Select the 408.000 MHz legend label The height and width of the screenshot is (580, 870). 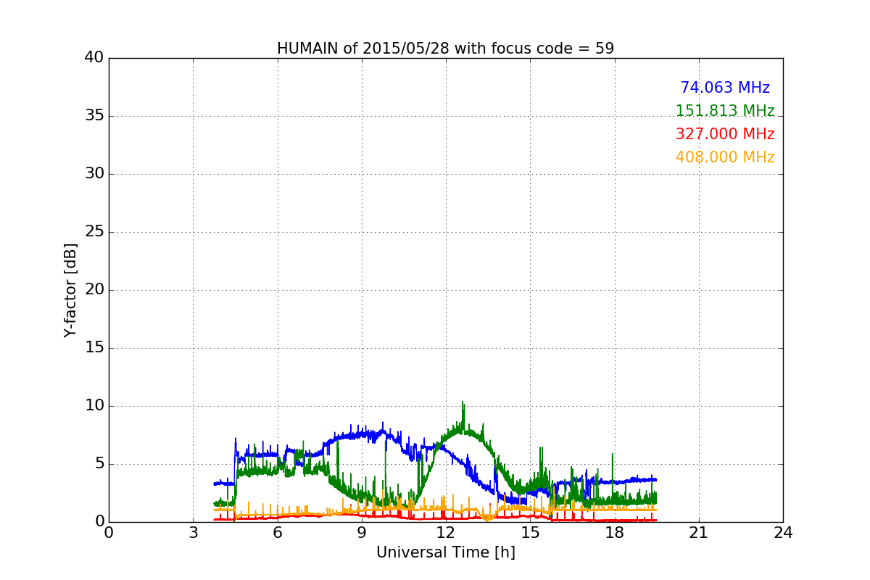pos(725,157)
